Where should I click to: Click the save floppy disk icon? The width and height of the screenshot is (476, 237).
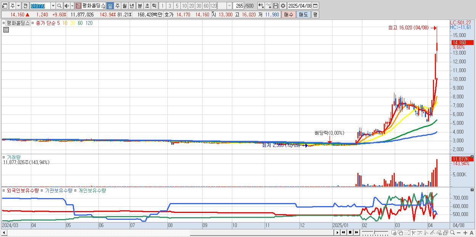coord(276,6)
